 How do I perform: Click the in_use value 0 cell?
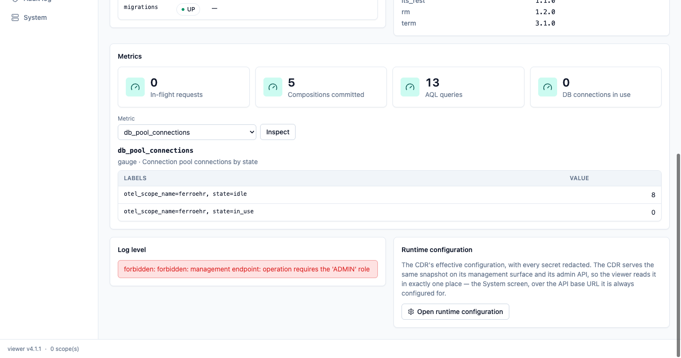tap(653, 212)
